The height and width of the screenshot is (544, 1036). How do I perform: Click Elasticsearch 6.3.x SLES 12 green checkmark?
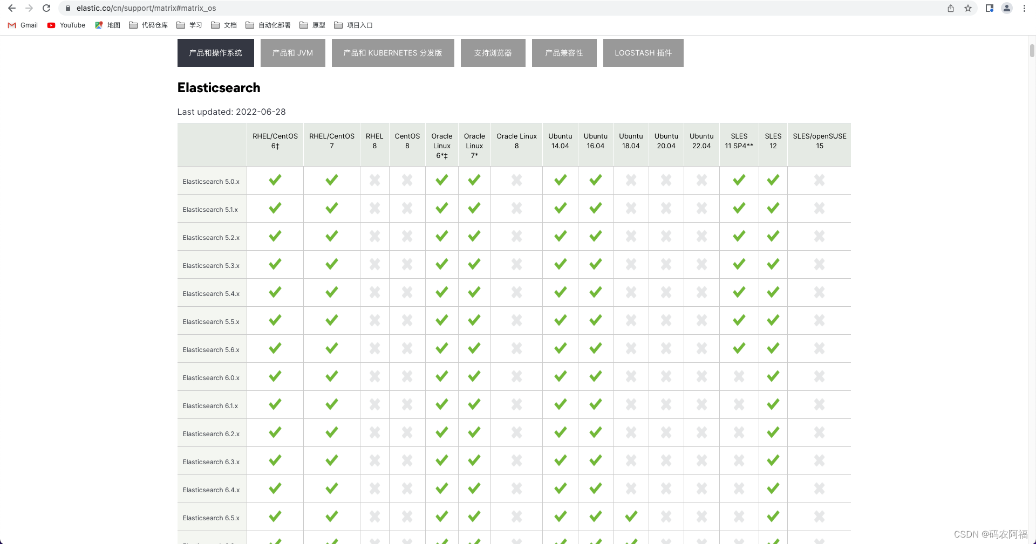pos(773,460)
